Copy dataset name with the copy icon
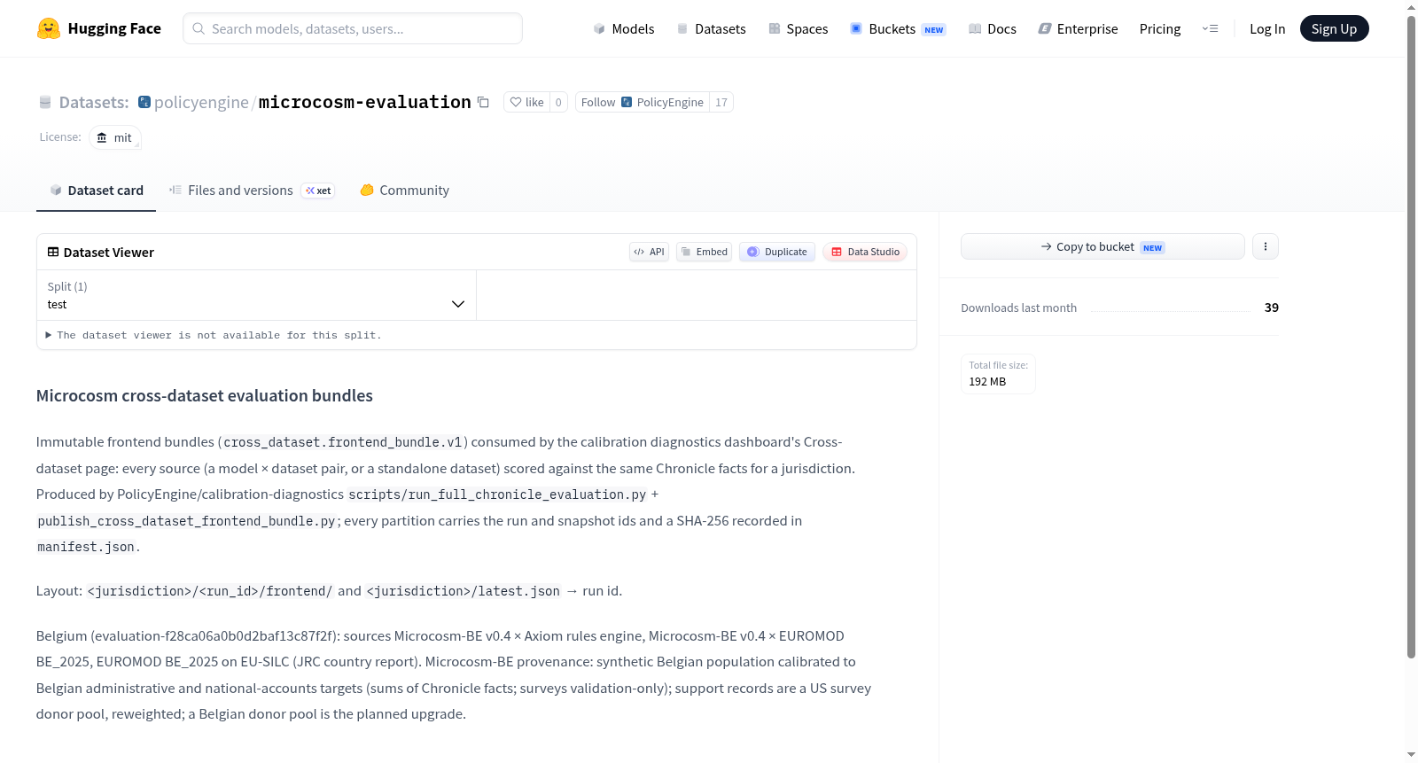This screenshot has width=1418, height=763. (x=483, y=102)
